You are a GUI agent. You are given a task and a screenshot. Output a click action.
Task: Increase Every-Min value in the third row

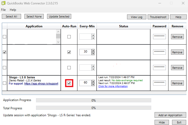coord(93,66)
